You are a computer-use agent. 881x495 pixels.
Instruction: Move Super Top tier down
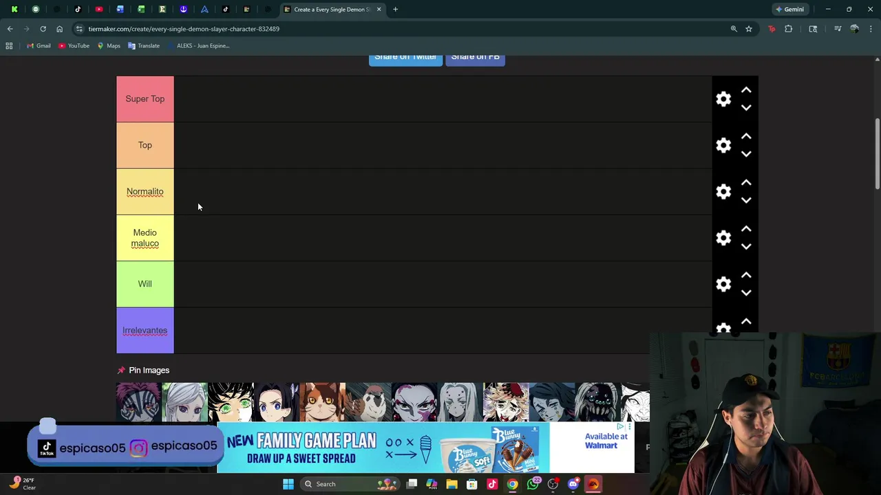pos(746,108)
